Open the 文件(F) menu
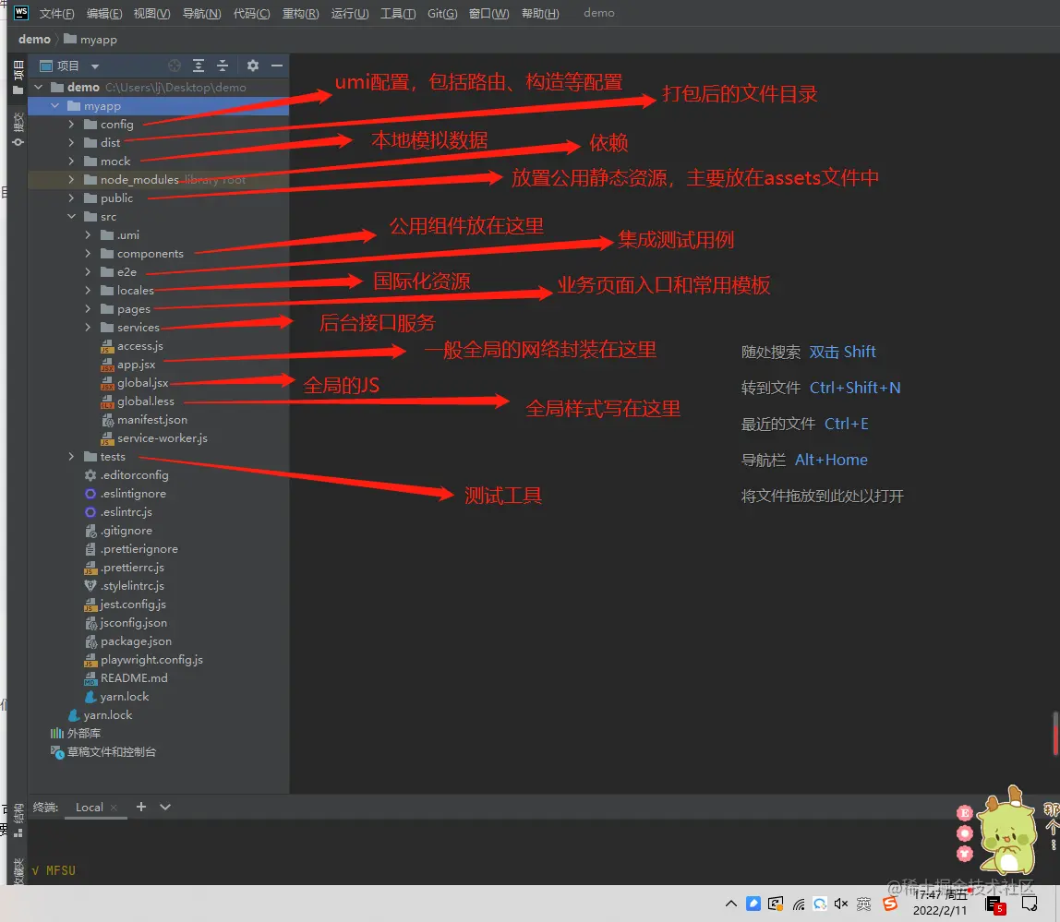 click(57, 14)
